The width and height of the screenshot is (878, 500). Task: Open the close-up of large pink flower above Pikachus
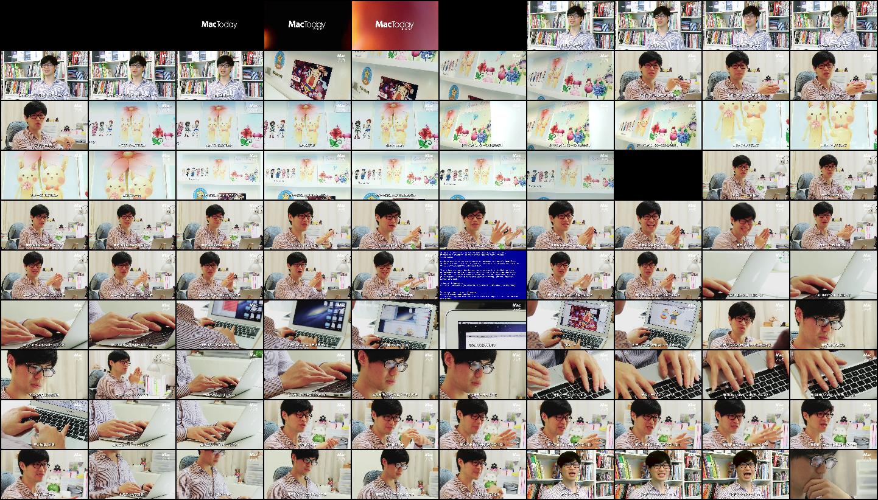132,175
